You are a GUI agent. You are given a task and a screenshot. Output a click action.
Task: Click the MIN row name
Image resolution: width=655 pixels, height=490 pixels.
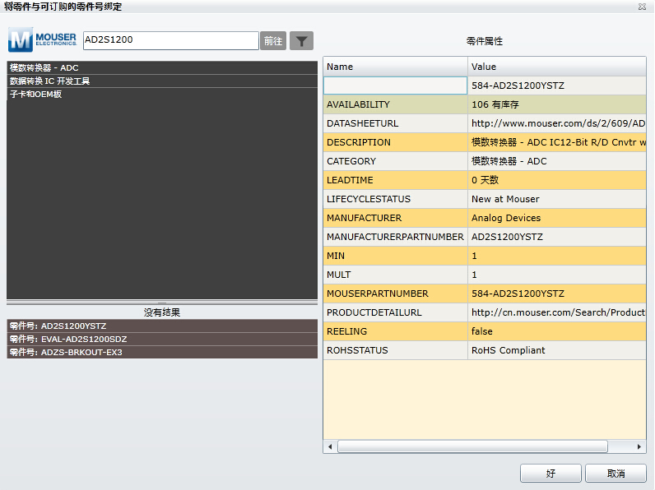[336, 256]
